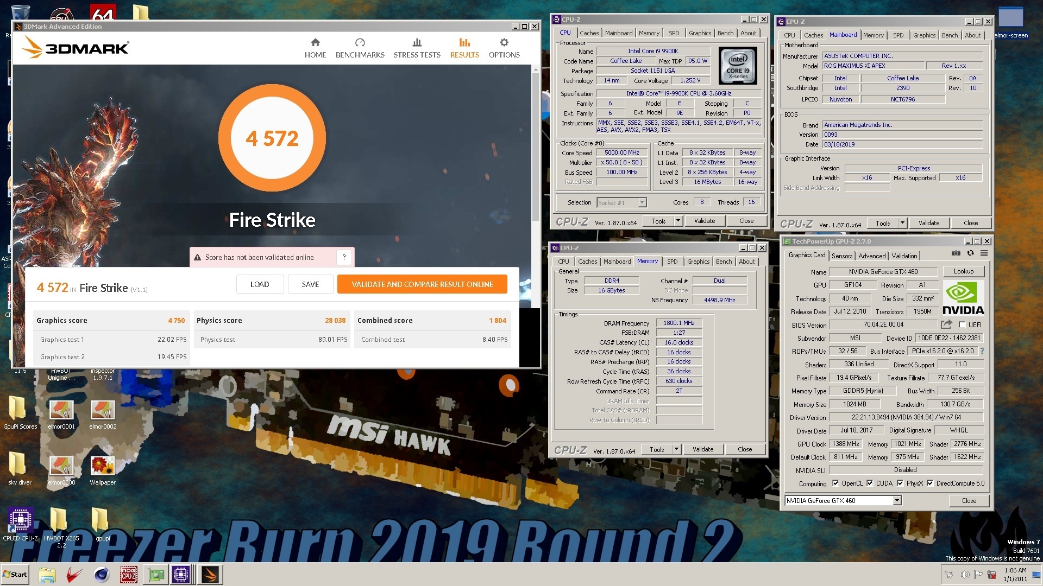The image size is (1043, 586).
Task: Open the Wallpaper flower image icon
Action: (x=102, y=470)
